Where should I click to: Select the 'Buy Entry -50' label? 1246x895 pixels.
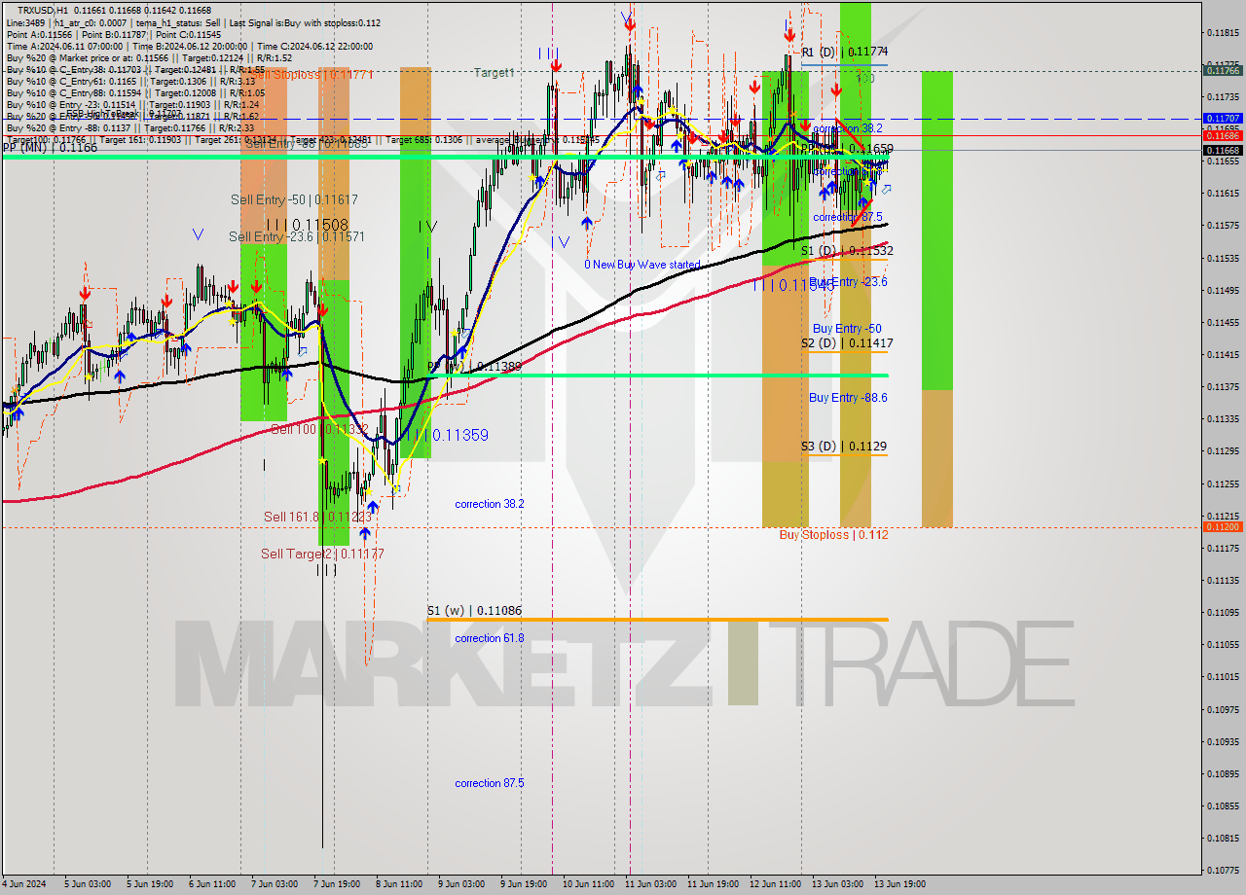coord(847,329)
